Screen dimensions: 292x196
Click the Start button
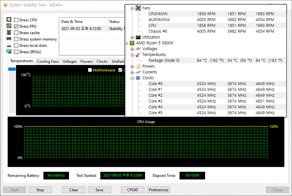[14, 190]
